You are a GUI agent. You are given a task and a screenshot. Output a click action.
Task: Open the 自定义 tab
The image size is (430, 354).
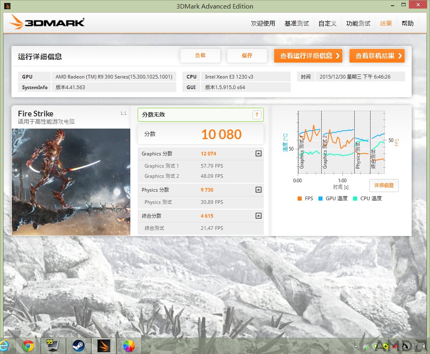tap(327, 24)
